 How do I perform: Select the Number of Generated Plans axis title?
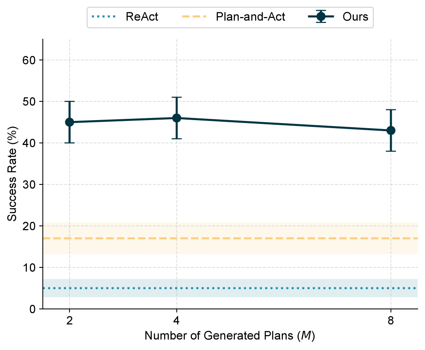tap(230, 336)
